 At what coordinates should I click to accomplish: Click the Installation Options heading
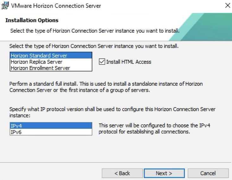(x=32, y=20)
